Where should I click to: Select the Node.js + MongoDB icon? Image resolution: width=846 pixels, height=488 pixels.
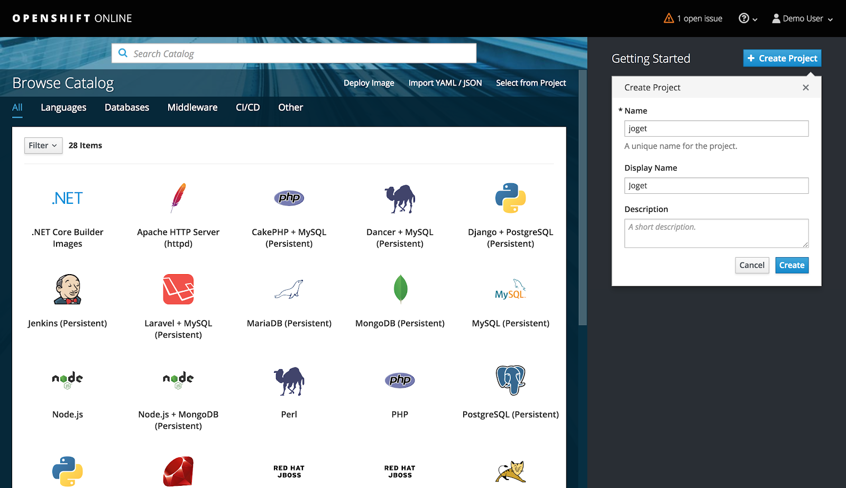pyautogui.click(x=178, y=380)
